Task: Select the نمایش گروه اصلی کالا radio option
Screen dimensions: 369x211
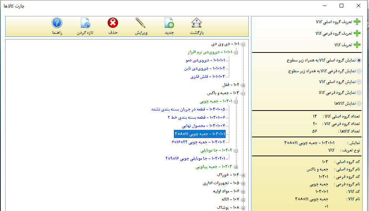Action: tap(359, 82)
